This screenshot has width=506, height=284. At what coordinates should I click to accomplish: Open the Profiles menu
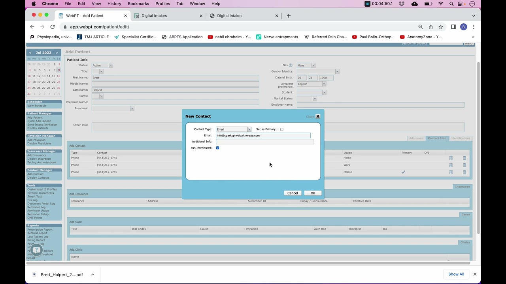click(162, 4)
